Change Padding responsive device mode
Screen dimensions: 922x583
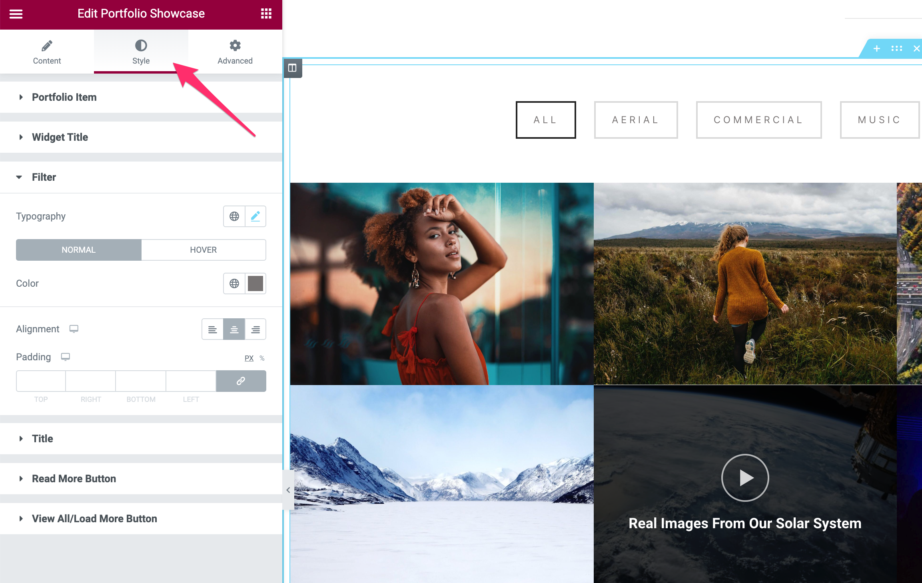pyautogui.click(x=66, y=357)
